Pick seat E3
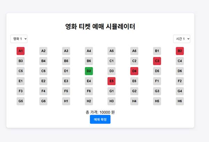This screenshot has width=209, height=142. tap(66, 81)
